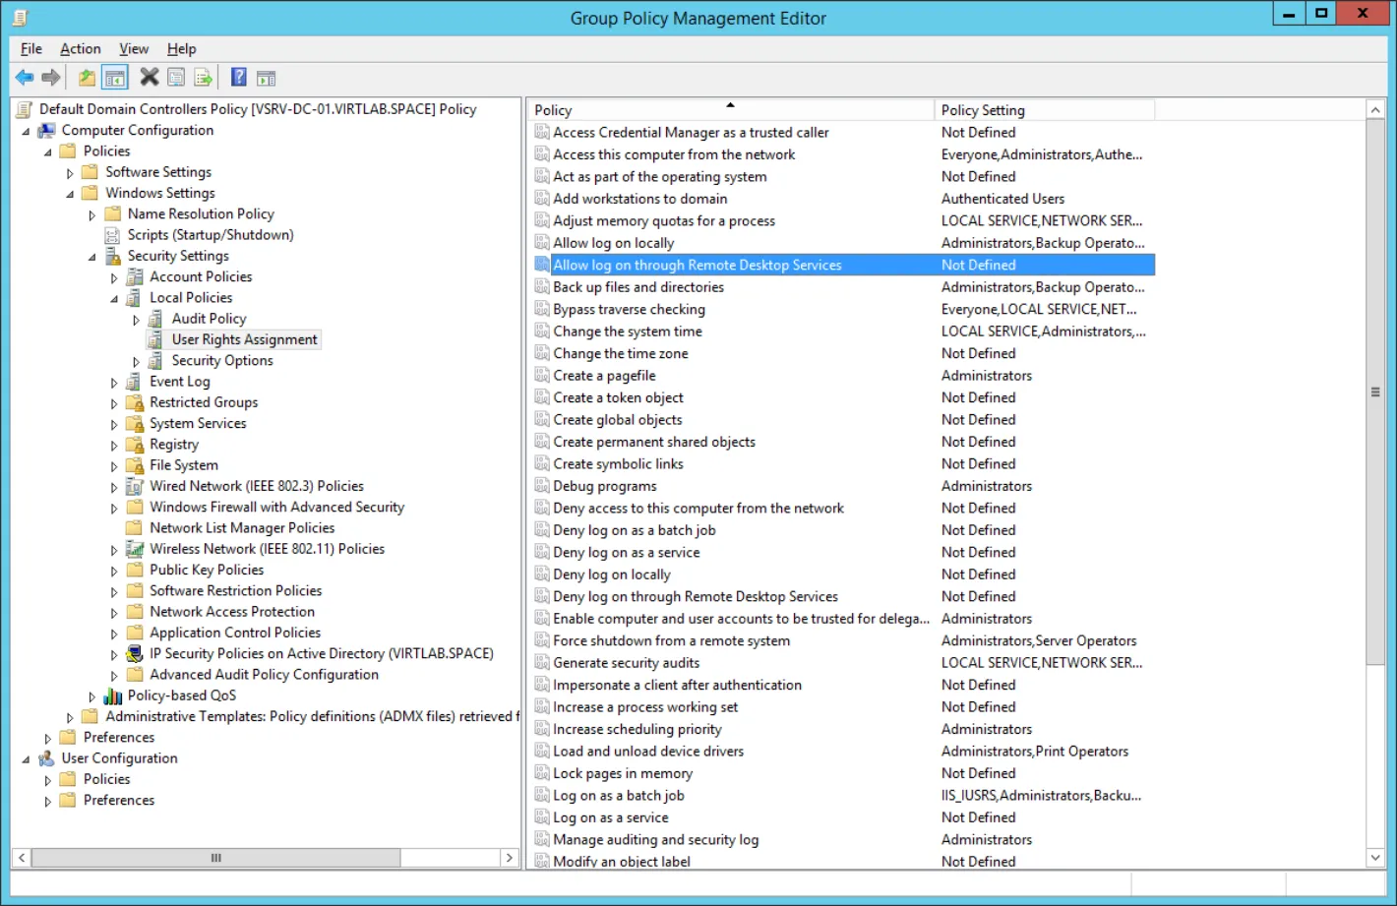Expand Administrative Templates node
Screen dimensions: 1397x906
point(70,717)
